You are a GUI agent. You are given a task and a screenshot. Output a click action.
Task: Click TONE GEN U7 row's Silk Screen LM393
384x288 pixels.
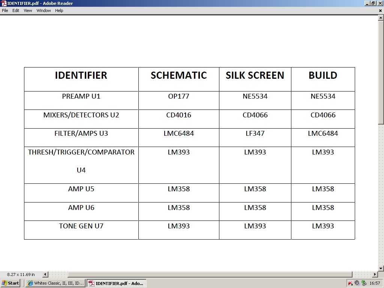click(x=255, y=226)
